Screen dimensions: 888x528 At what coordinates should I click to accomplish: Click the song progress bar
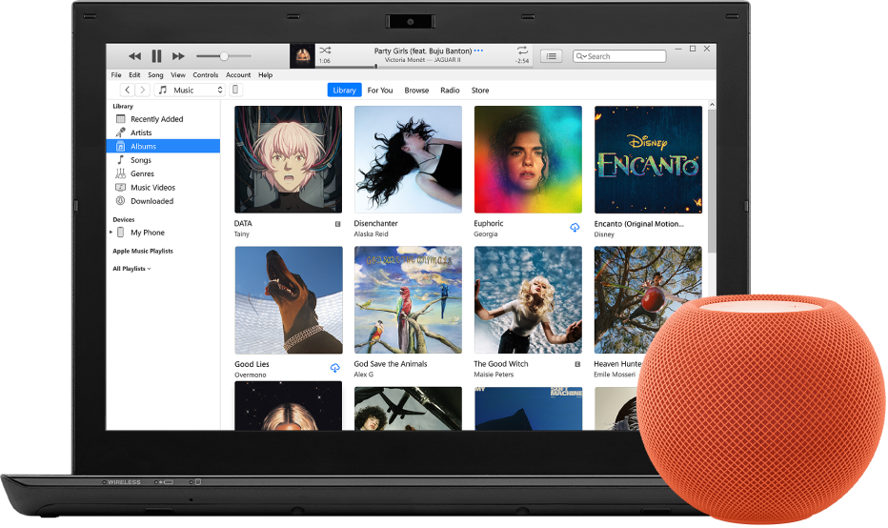click(x=425, y=67)
